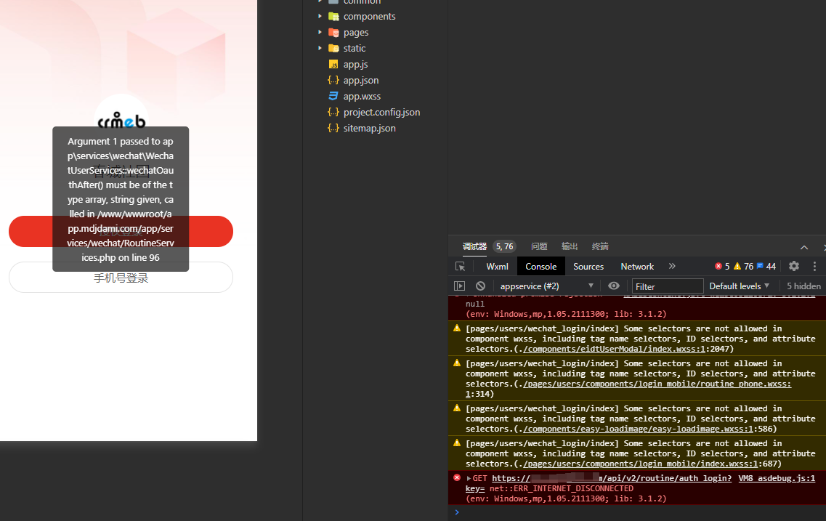826x521 pixels.
Task: Expand the GET request error arrow
Action: [469, 478]
